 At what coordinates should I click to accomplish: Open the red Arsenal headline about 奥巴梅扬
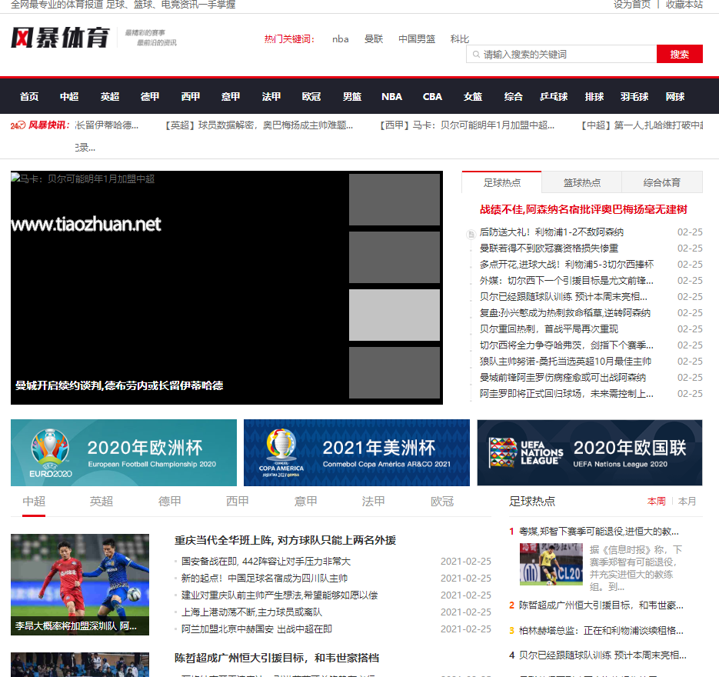[x=583, y=209]
